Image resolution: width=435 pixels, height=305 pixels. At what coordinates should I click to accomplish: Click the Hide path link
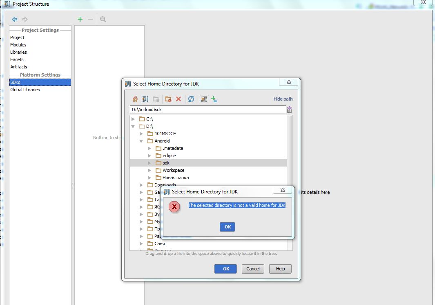tap(283, 99)
